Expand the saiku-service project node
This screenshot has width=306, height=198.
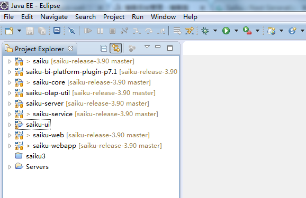click(10, 114)
